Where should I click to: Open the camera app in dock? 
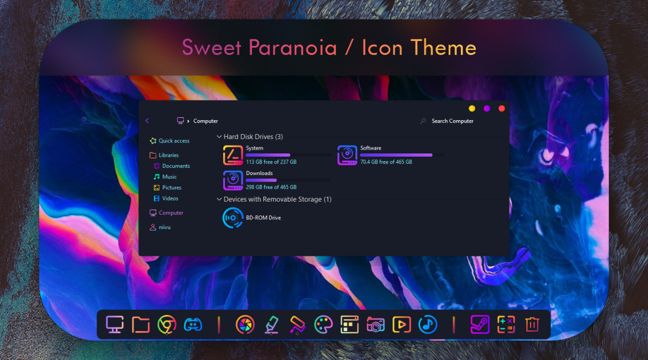pos(376,325)
